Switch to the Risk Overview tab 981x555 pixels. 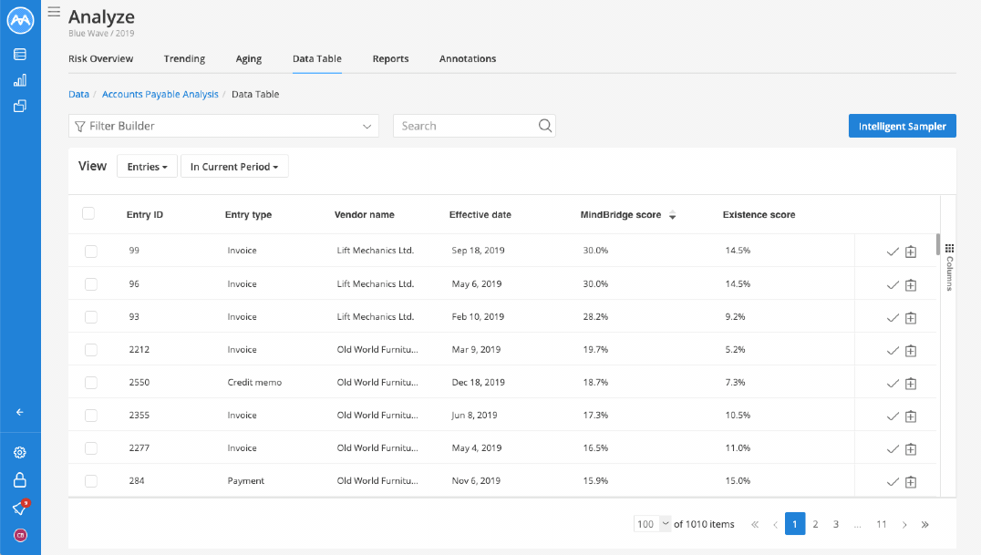(x=100, y=58)
